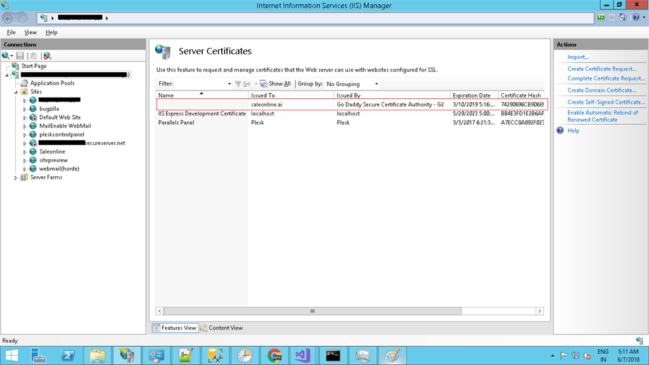649x365 pixels.
Task: Open the Help menu
Action: click(x=51, y=32)
